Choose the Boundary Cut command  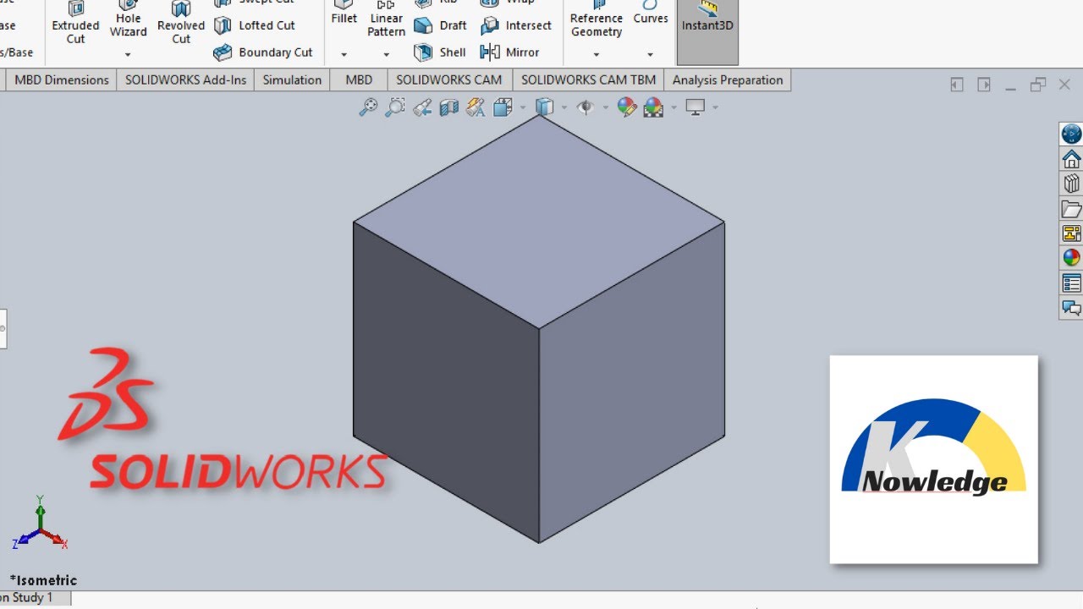coord(263,52)
